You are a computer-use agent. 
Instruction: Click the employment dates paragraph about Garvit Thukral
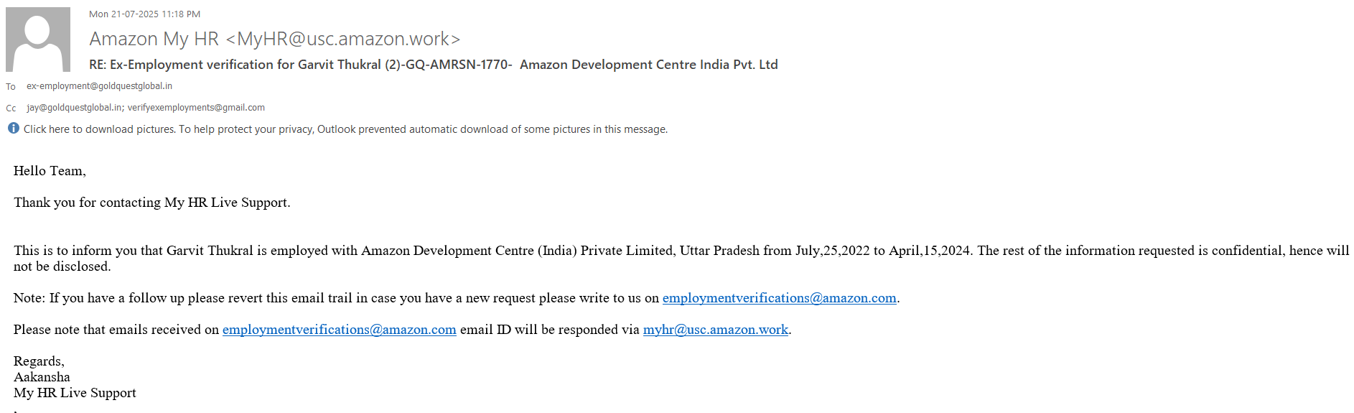[503, 251]
